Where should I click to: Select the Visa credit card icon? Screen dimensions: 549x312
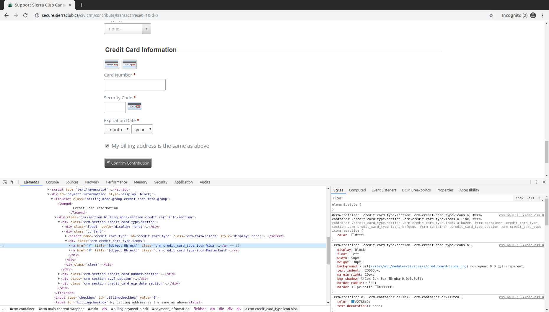112,64
